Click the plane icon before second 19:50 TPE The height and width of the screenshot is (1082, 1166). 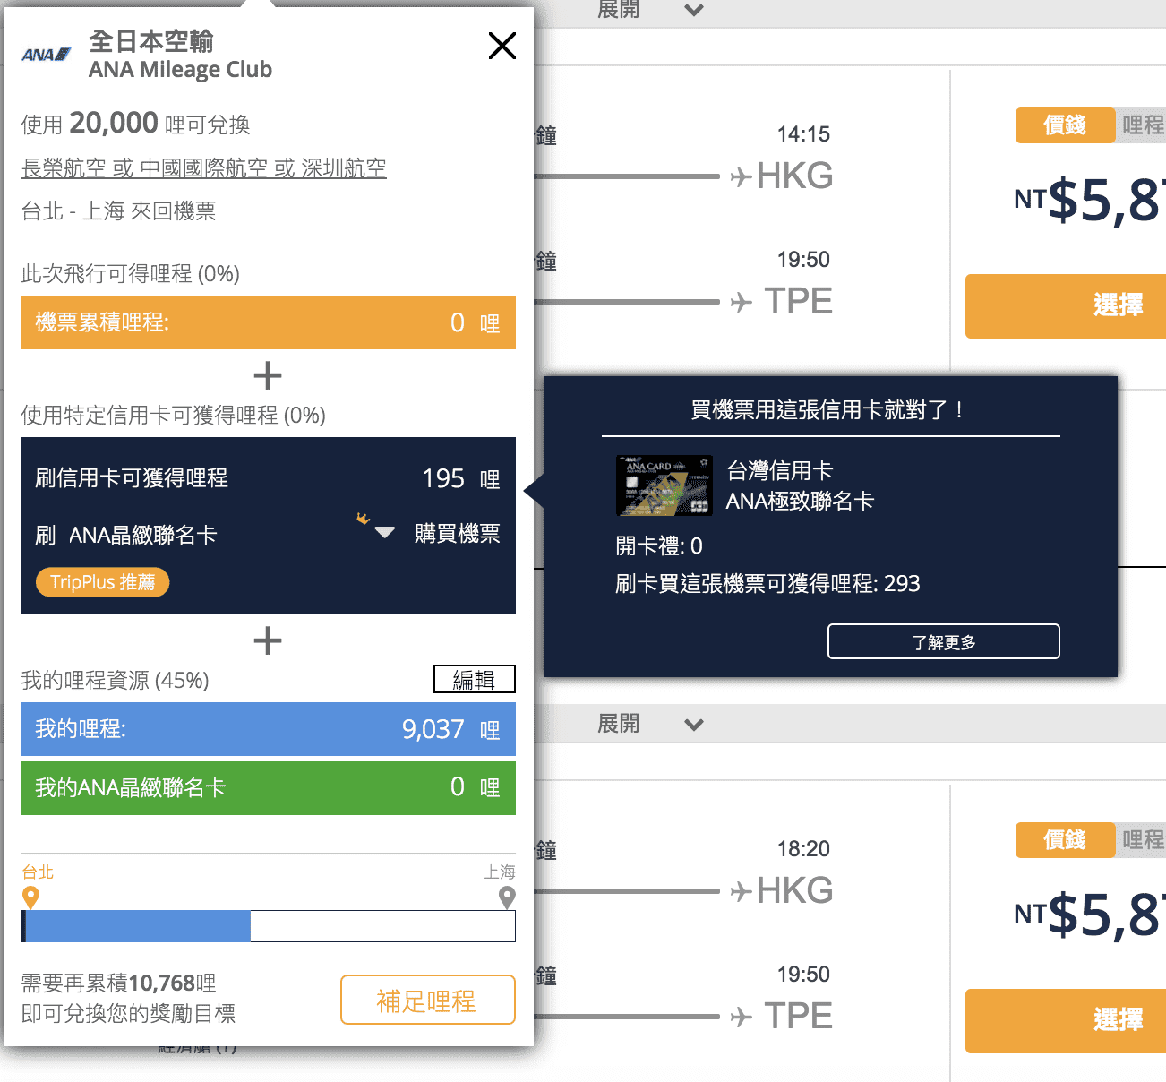(741, 1018)
